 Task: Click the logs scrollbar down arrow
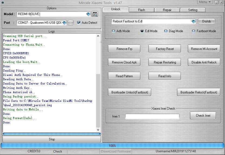(x=98, y=130)
